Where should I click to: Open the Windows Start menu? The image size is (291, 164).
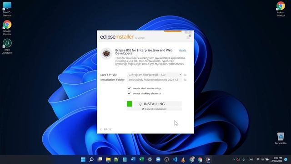click(83, 159)
